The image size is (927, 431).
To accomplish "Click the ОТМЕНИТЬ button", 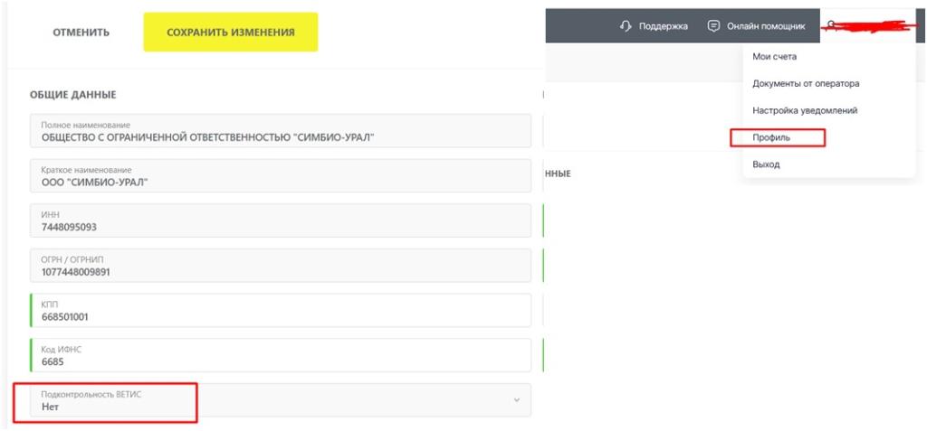I will [x=81, y=33].
